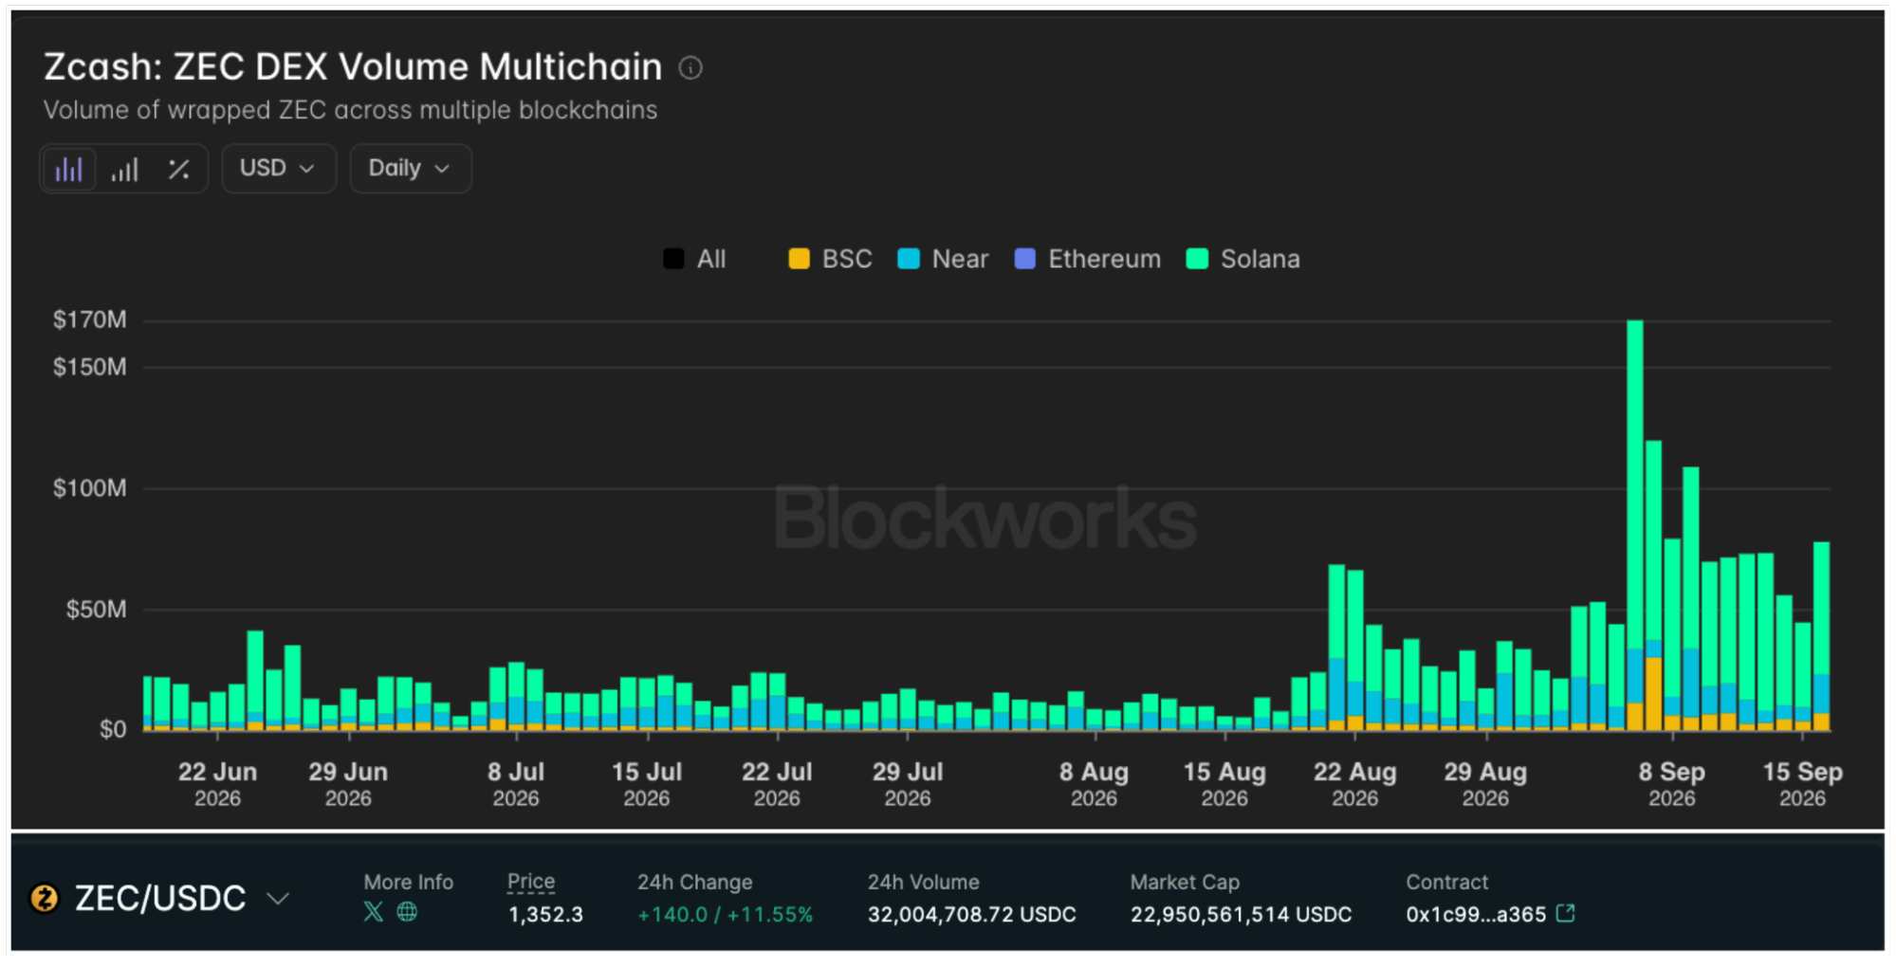Click the 15 Sep 2026 axis label
Viewport: 1896px width, 968px height.
[x=1802, y=784]
